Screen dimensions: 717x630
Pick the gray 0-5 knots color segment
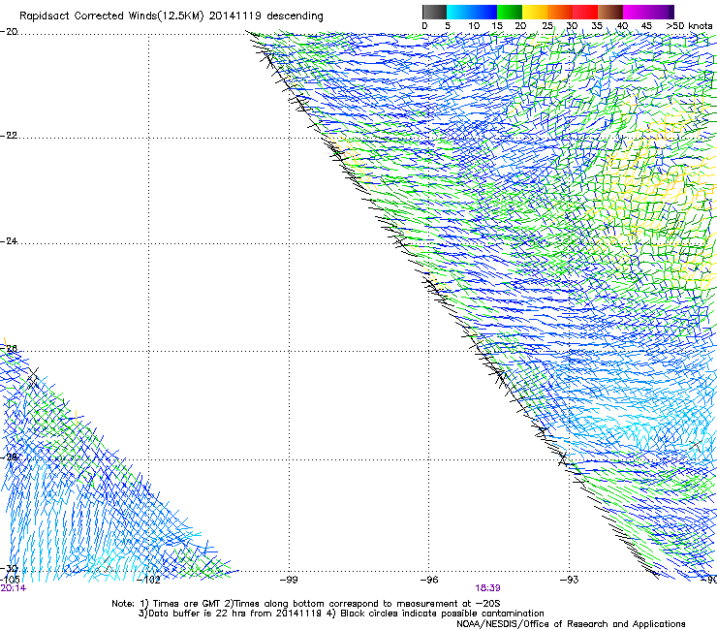click(x=434, y=12)
